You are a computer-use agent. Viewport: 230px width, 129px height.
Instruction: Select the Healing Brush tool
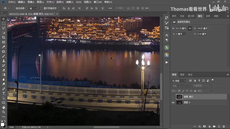(x=4, y=51)
